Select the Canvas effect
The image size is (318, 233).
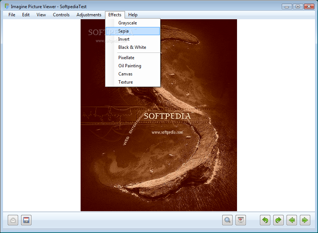click(133, 74)
